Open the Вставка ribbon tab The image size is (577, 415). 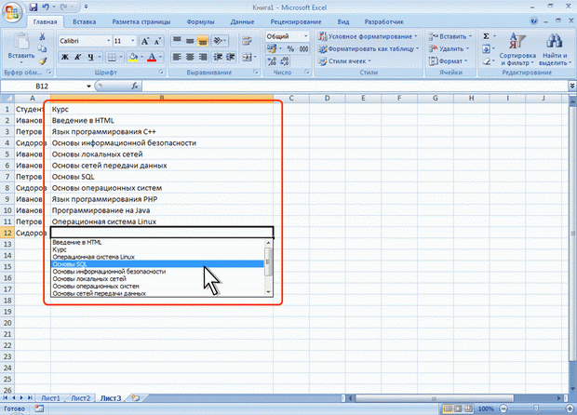click(85, 21)
